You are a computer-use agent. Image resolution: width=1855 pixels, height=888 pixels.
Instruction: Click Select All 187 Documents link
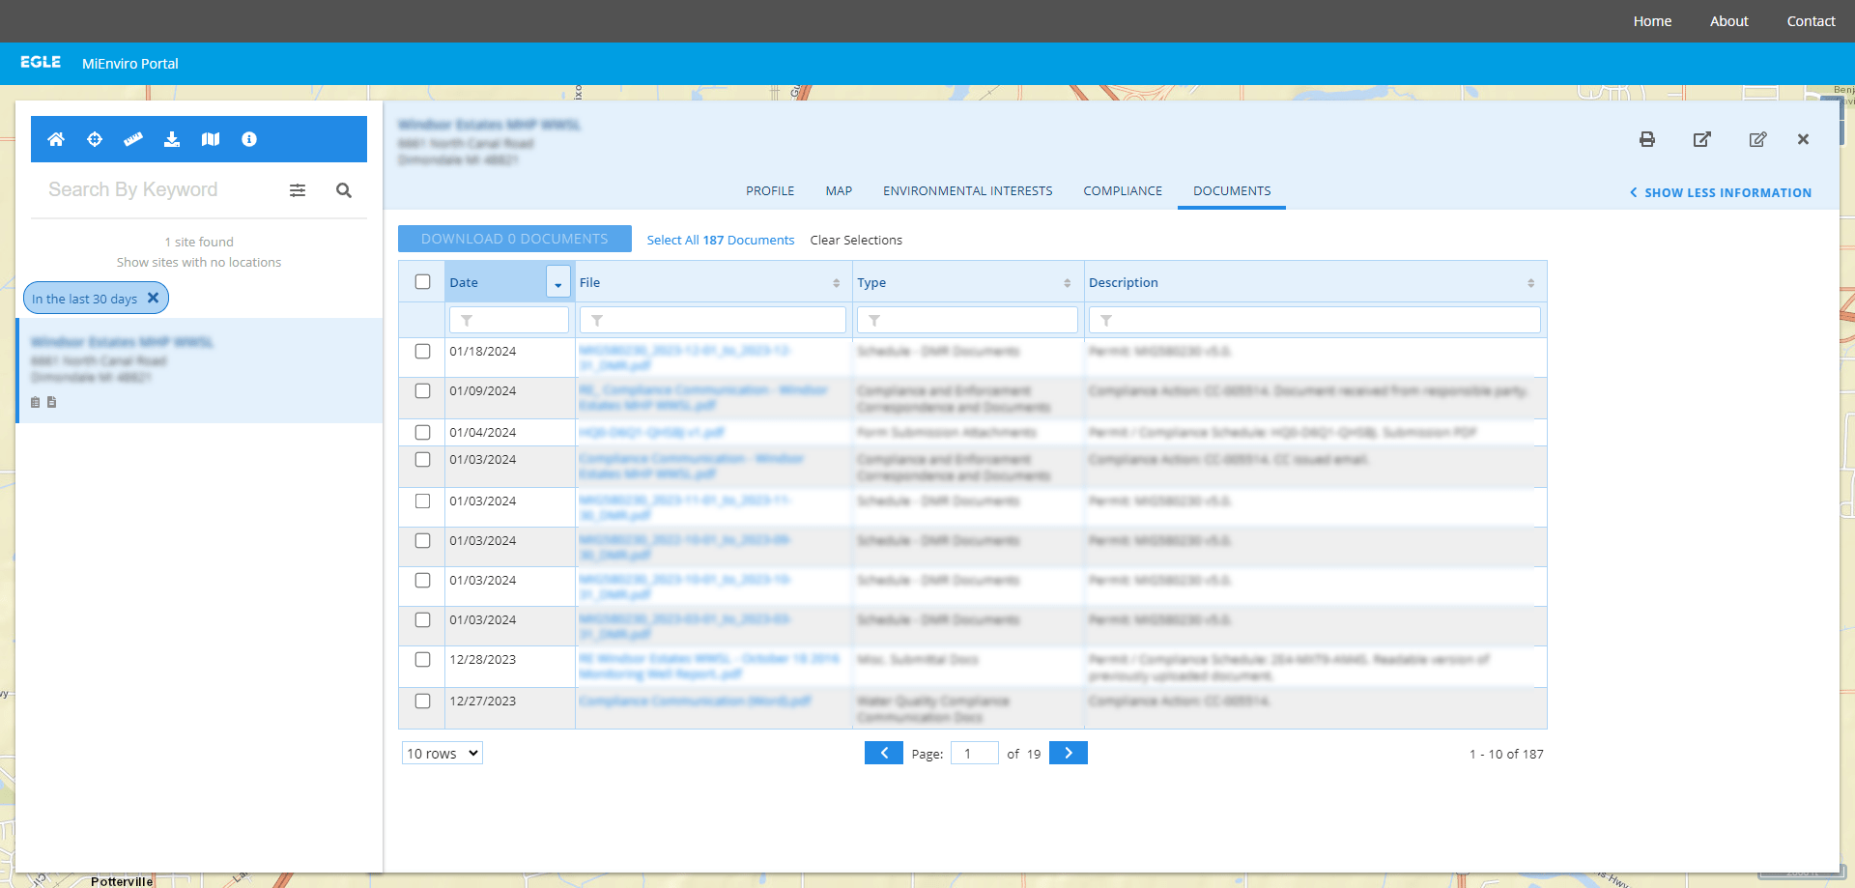(x=721, y=240)
